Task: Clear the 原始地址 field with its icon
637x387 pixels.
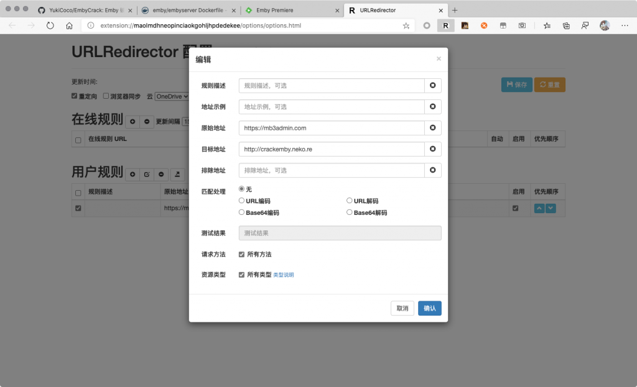Action: pos(433,128)
